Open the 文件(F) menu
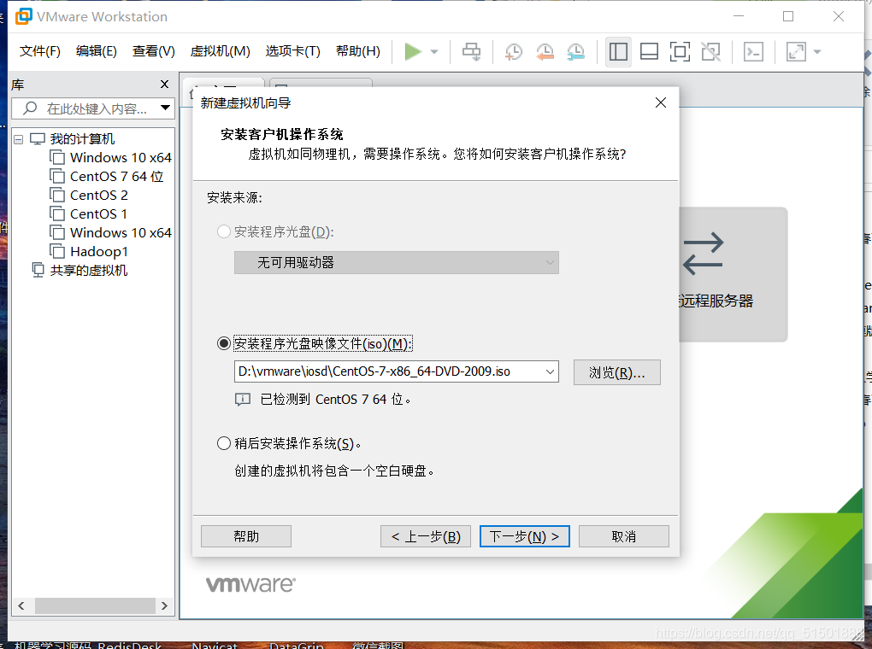Viewport: 872px width, 649px height. coord(40,51)
